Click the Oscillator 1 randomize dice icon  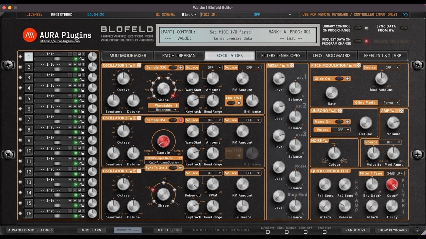pyautogui.click(x=139, y=65)
